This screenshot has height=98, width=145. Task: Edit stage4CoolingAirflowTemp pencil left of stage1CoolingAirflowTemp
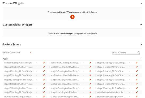click(44, 71)
